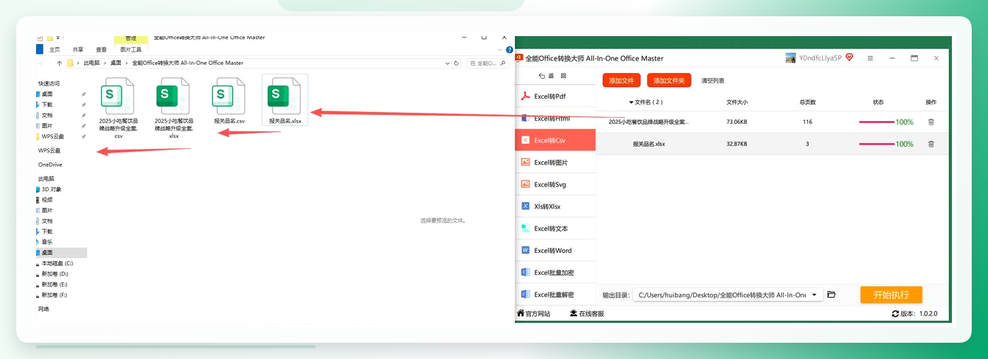Open the converter hamburger menu
Viewport: 988px width, 359px height.
[870, 57]
